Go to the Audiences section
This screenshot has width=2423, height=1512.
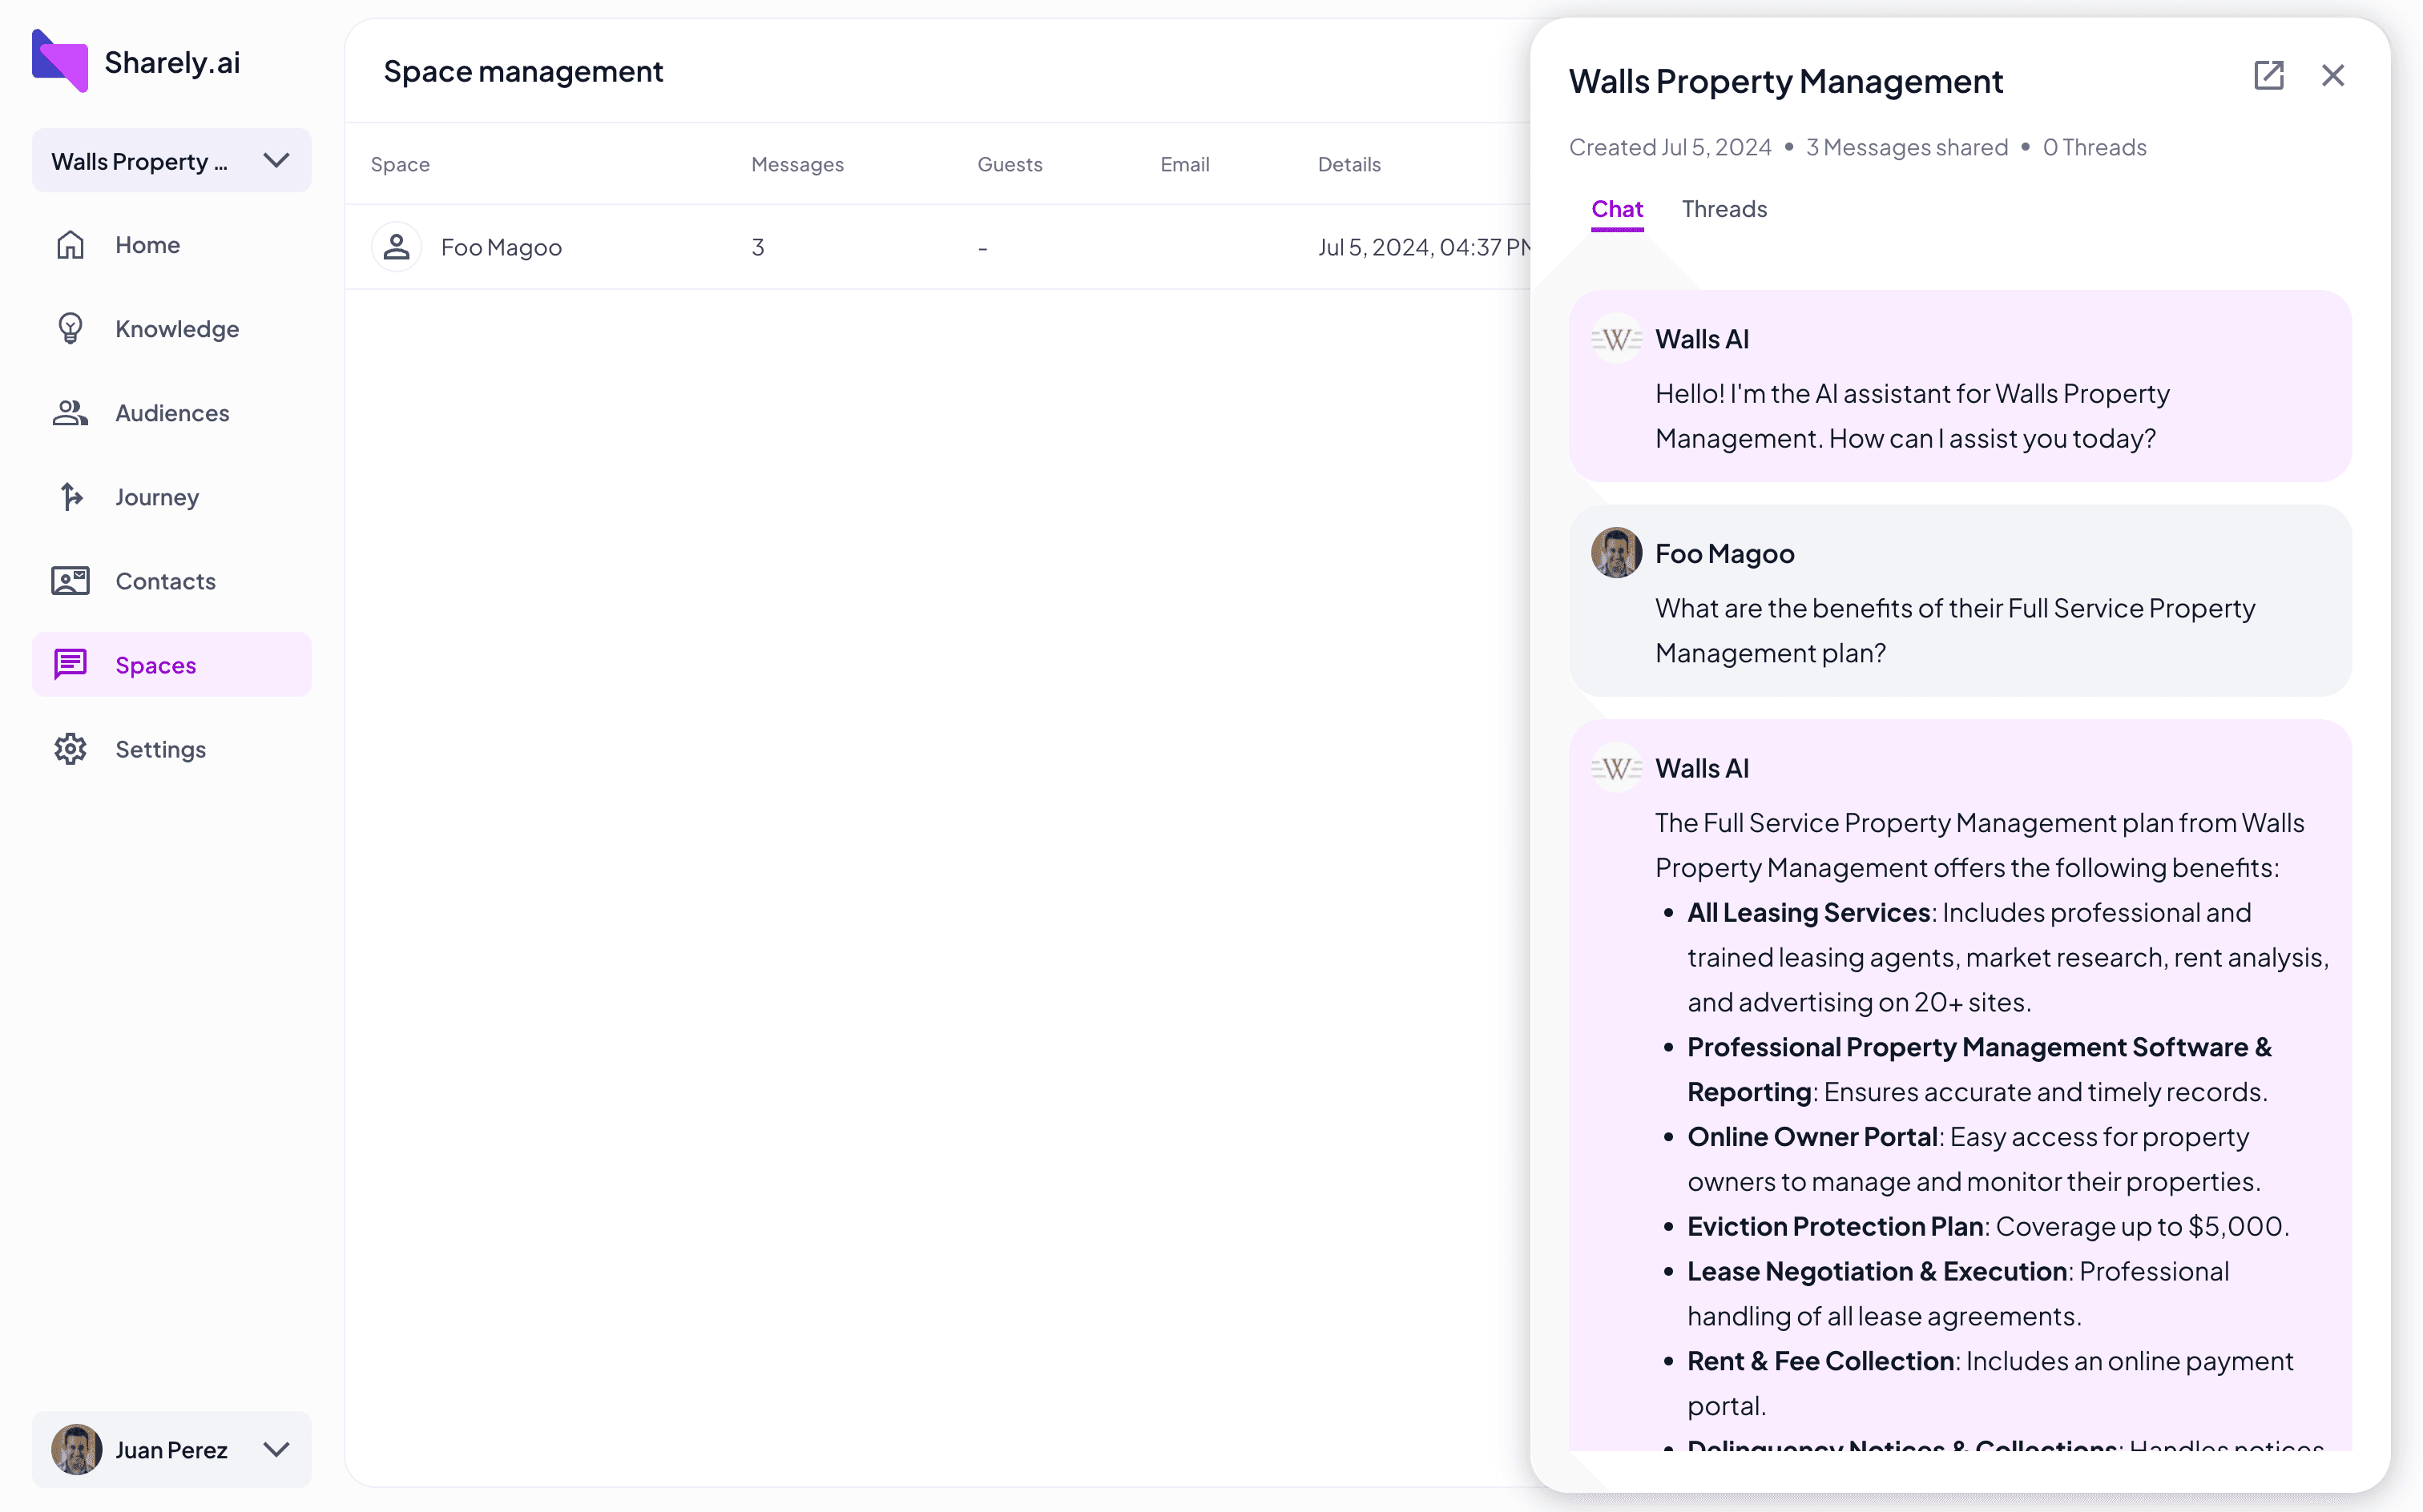[171, 413]
